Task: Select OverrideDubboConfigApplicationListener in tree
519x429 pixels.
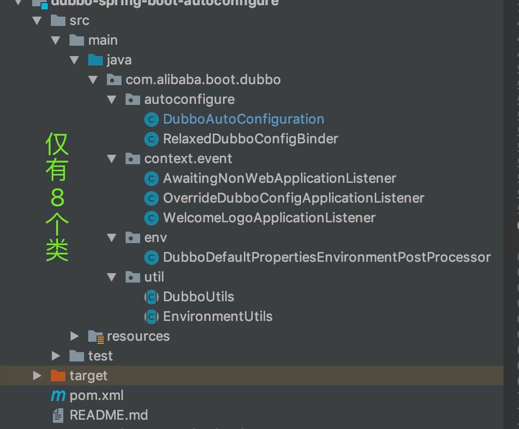Action: pos(293,198)
